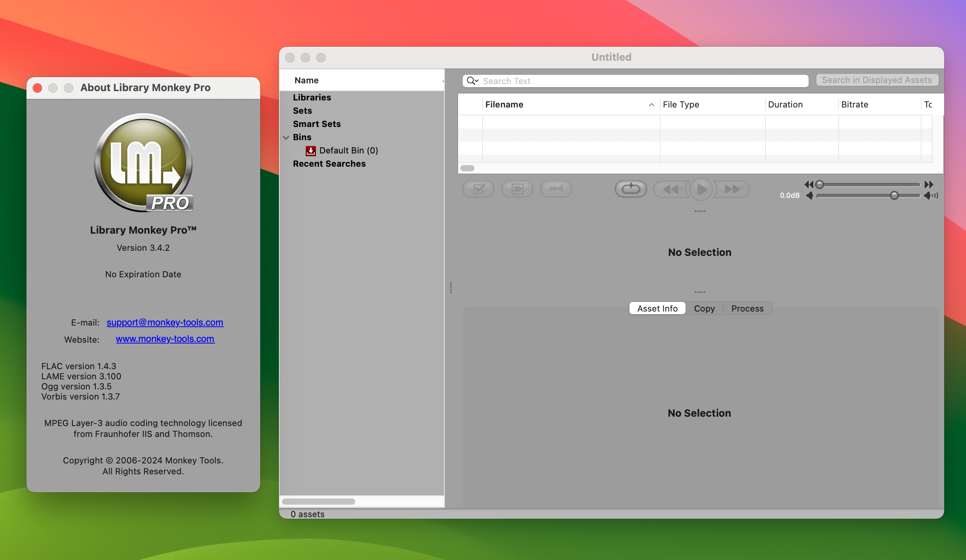Switch to the Copy tab
966x560 pixels.
(704, 308)
